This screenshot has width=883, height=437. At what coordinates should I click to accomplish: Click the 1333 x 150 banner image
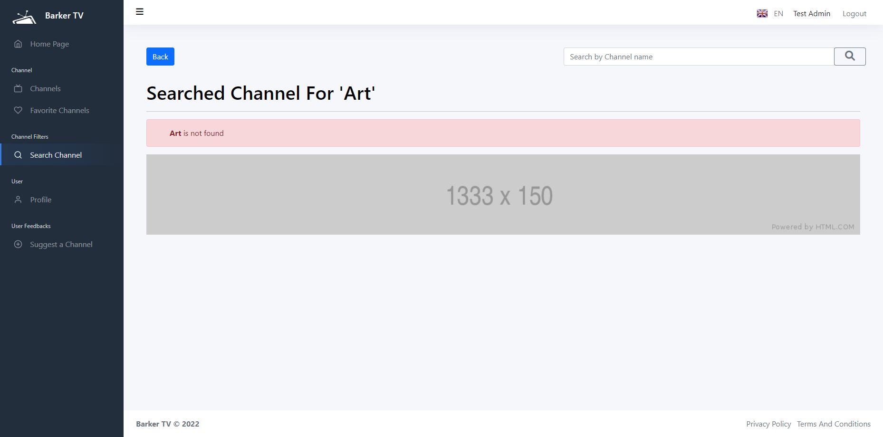[x=503, y=194]
